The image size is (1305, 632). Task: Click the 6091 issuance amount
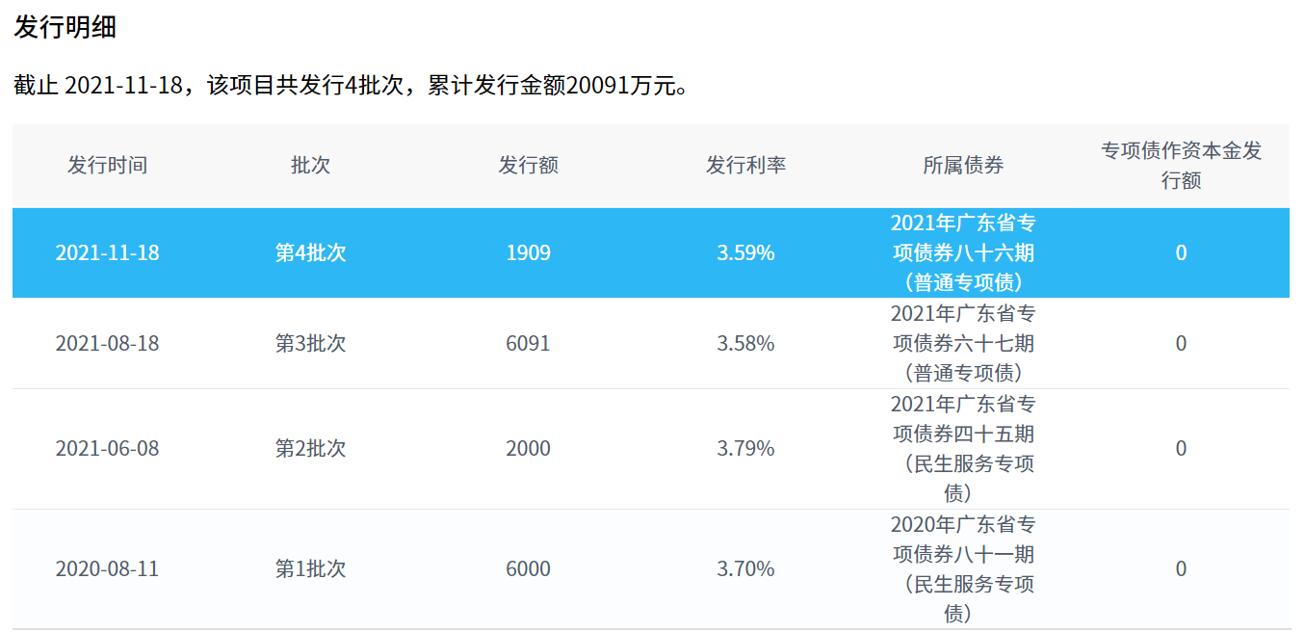[x=528, y=343]
